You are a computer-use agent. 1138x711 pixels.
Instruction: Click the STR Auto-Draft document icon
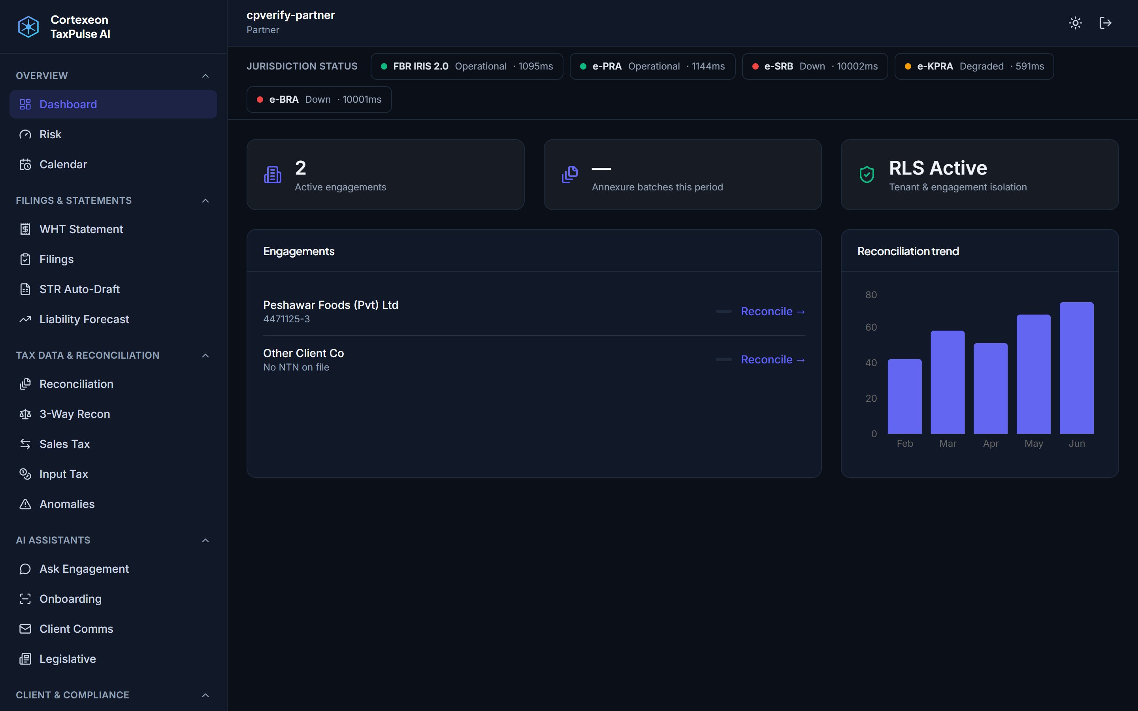[25, 289]
